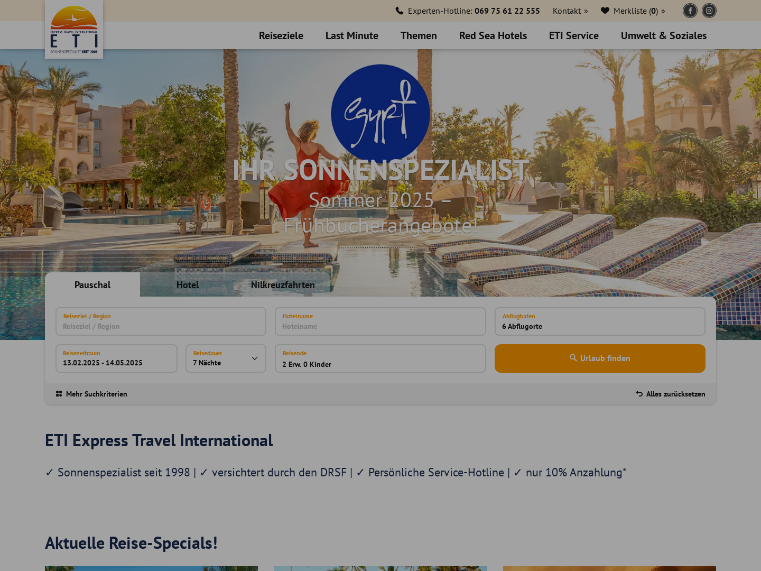Click the reset arrow icon beside Alles zurücksetzen
This screenshot has height=571, width=761.
coord(639,394)
